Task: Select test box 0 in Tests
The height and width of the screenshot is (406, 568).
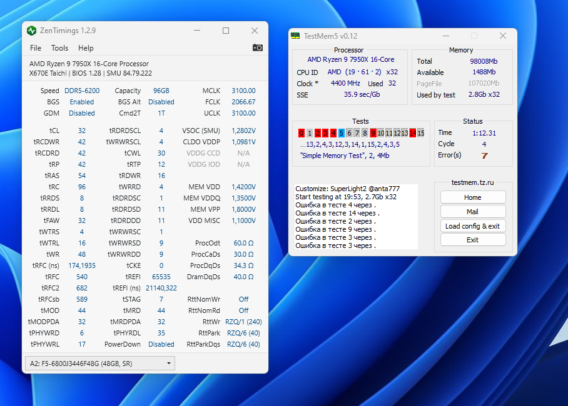Action: [x=302, y=133]
